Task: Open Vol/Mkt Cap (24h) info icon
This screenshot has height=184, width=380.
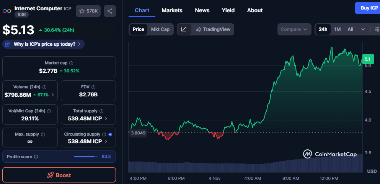Action: (49, 111)
